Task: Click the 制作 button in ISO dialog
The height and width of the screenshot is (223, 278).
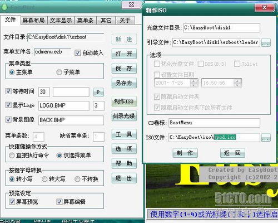Action: 185,153
